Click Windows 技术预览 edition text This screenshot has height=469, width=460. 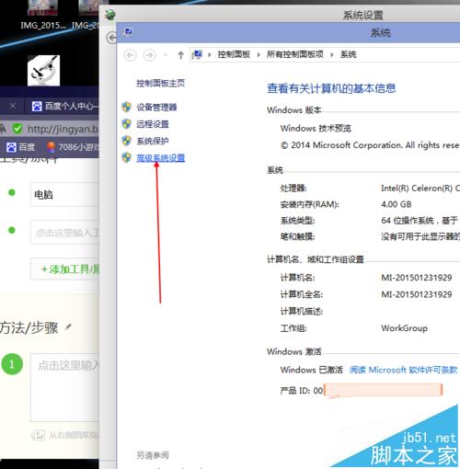[x=316, y=128]
